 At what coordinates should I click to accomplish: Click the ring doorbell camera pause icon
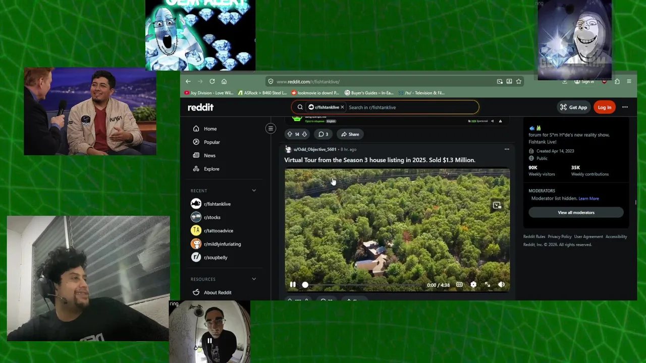pos(209,341)
